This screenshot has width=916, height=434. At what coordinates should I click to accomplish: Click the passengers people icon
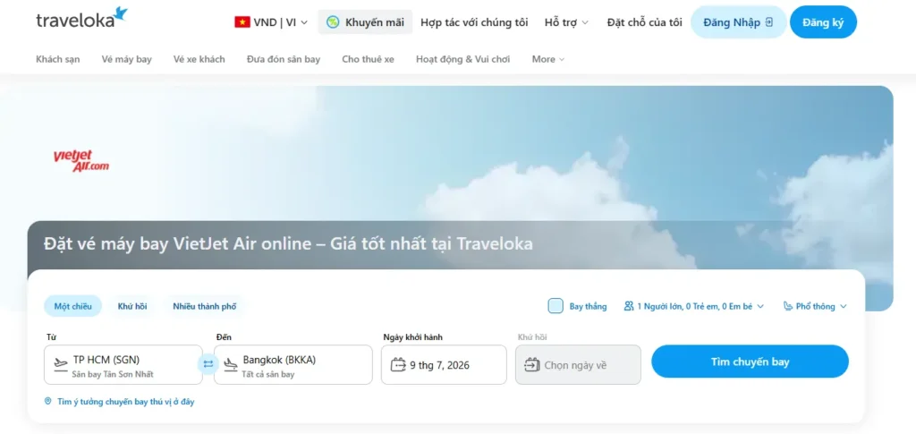point(629,306)
